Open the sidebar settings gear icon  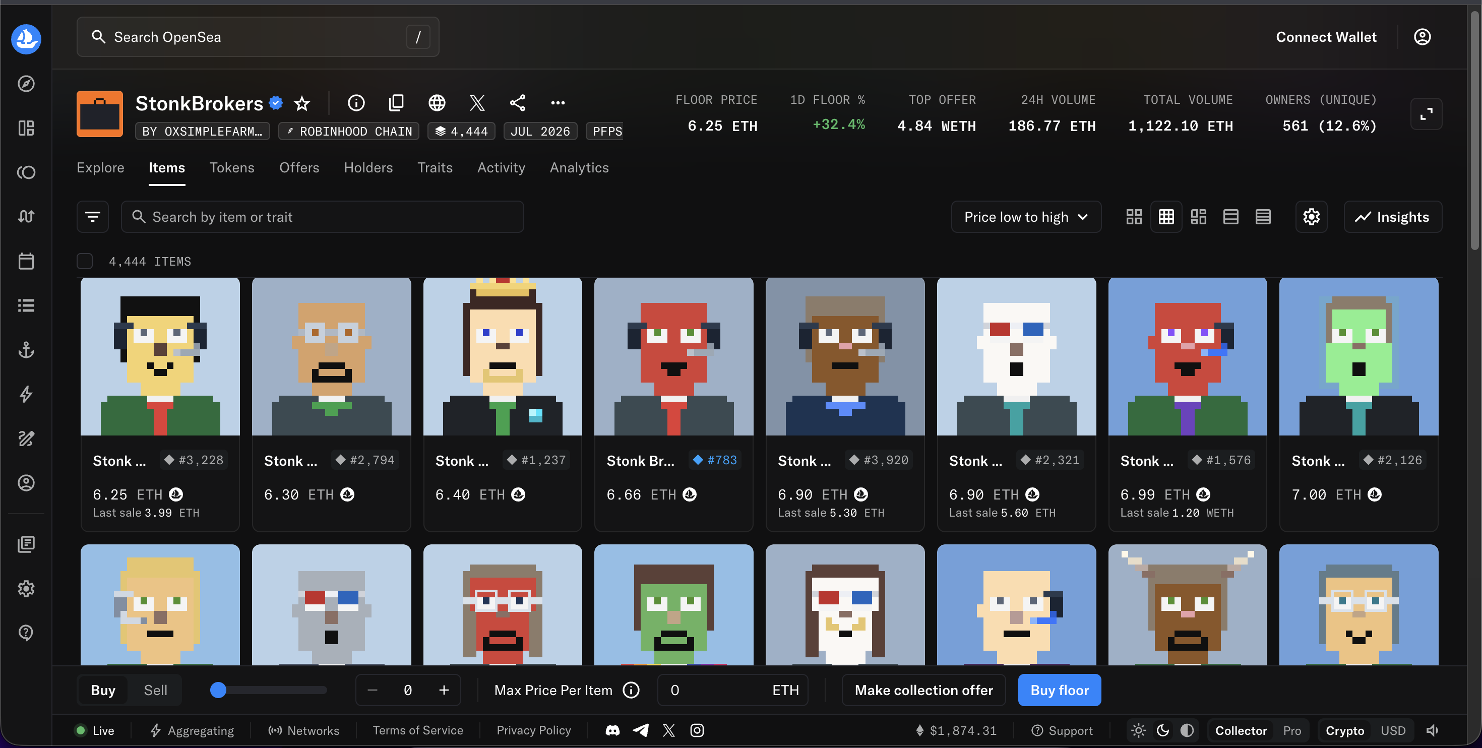pyautogui.click(x=26, y=589)
